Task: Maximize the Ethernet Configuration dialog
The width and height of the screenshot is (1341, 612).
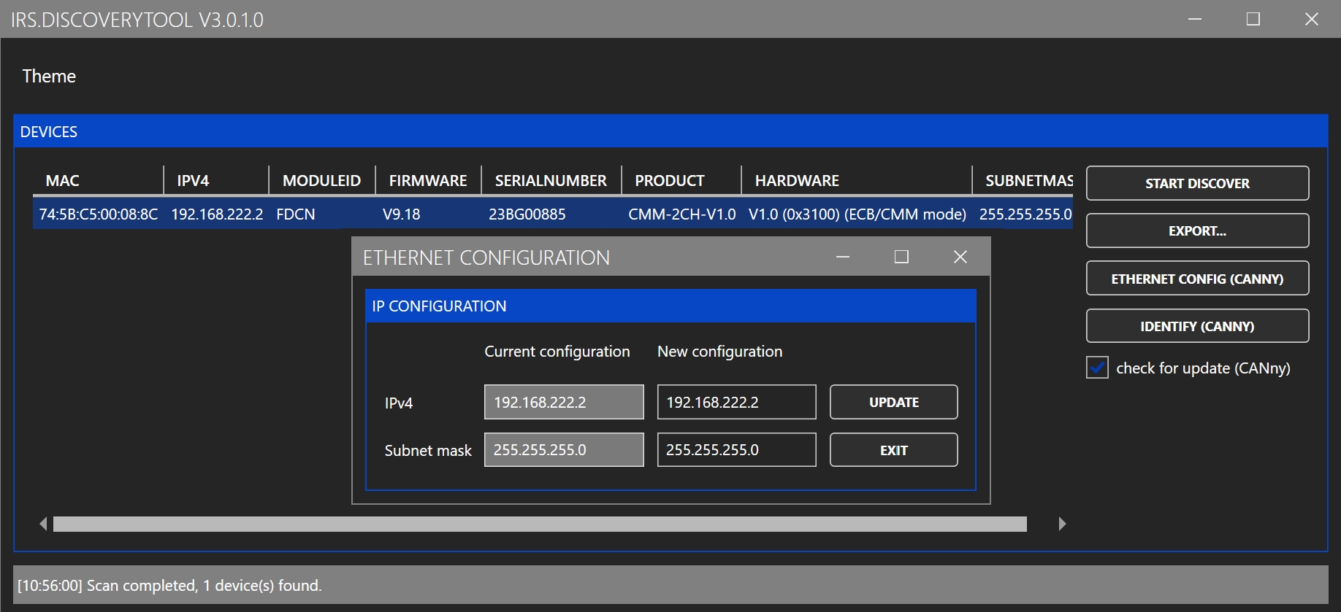Action: (901, 257)
